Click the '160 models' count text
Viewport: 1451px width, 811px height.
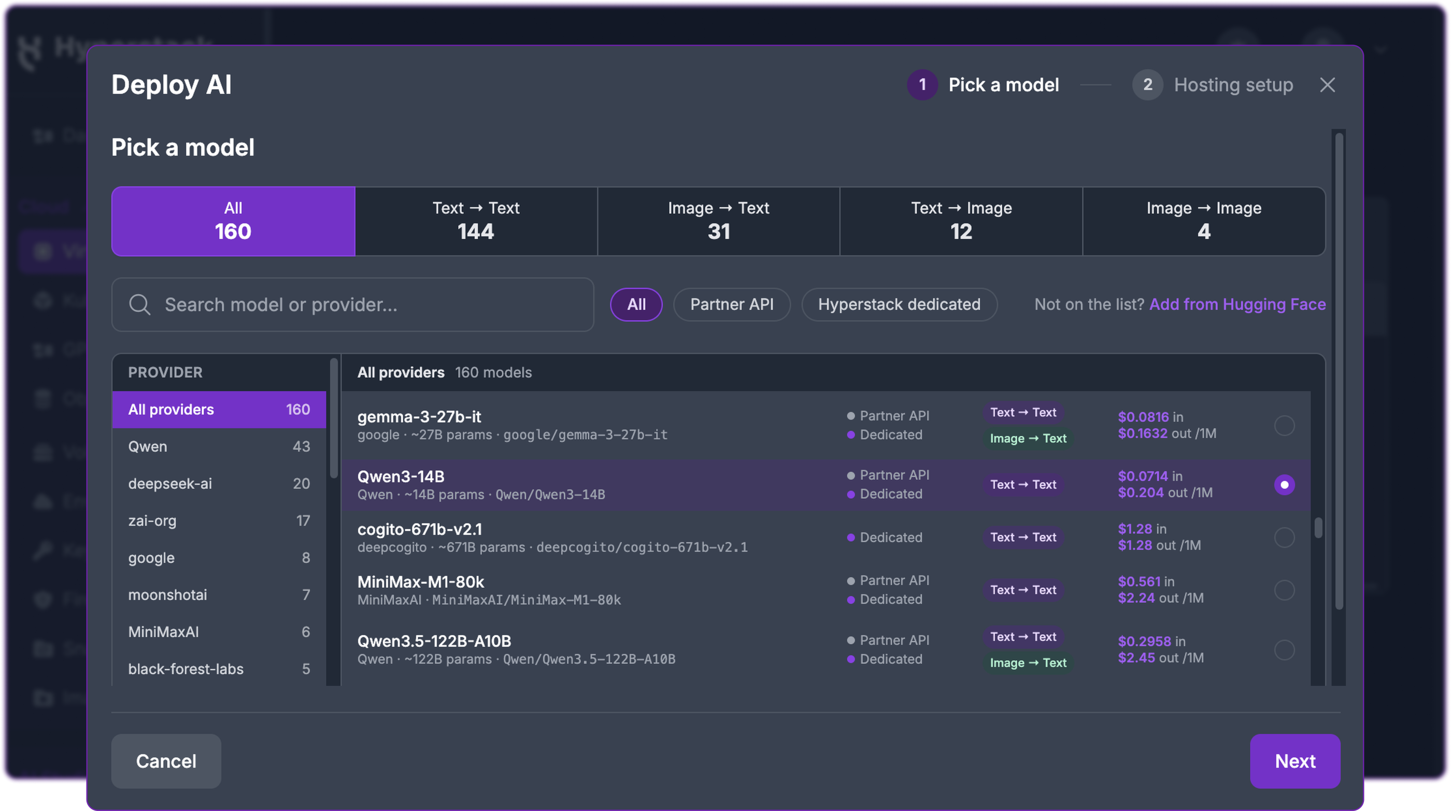pos(493,372)
